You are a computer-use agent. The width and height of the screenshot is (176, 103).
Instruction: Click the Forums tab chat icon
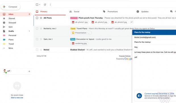coord(171,11)
